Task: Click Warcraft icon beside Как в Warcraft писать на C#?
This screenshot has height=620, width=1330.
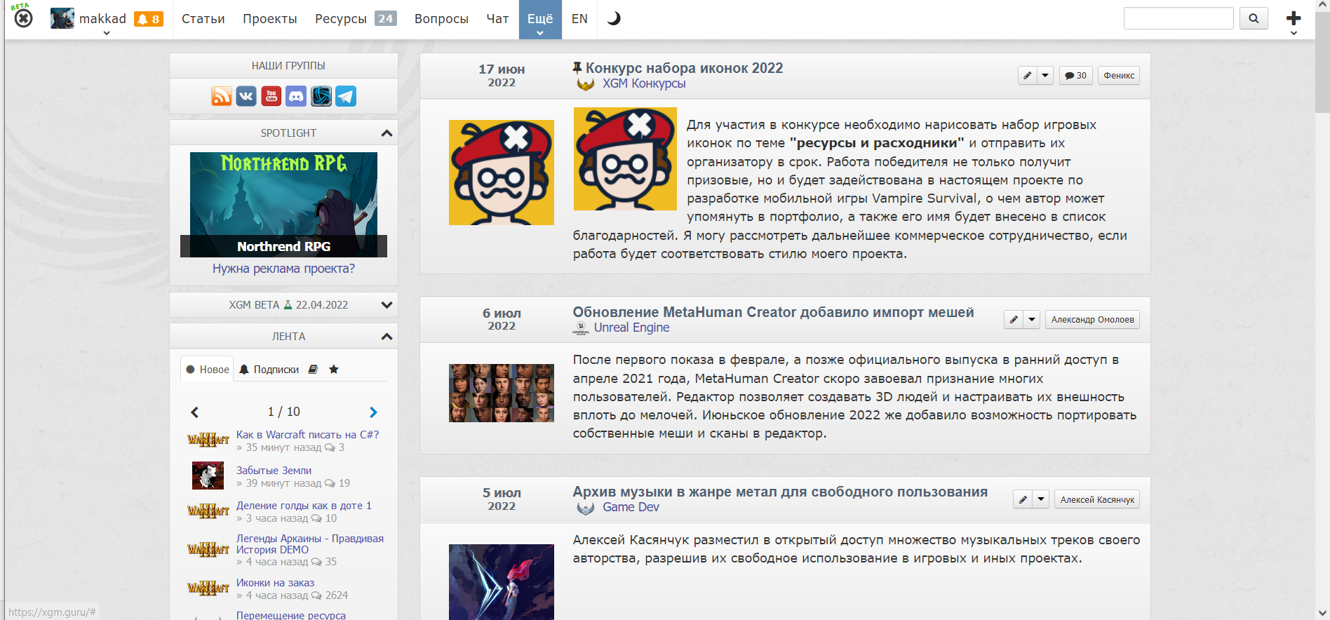Action: 208,440
